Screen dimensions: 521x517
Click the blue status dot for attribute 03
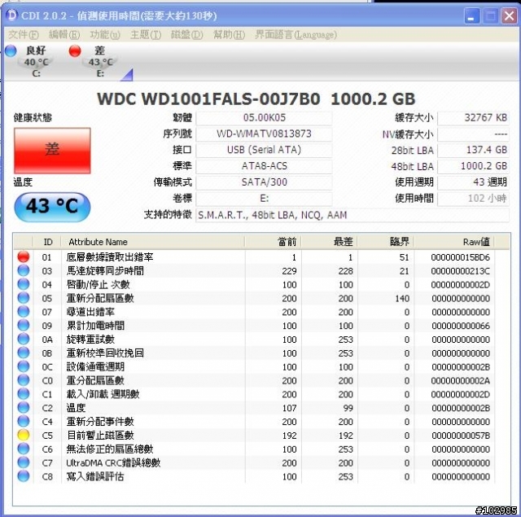(x=24, y=270)
